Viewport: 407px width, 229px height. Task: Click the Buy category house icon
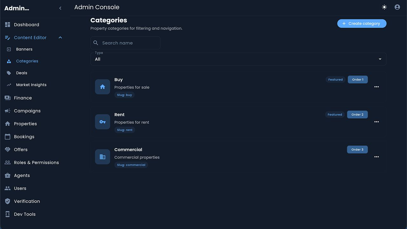[102, 87]
